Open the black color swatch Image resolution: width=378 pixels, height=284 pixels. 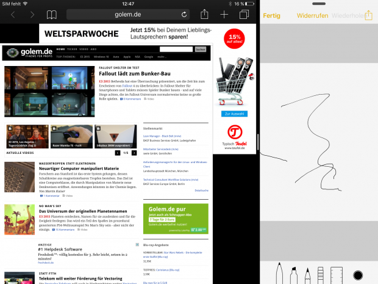[x=358, y=275]
